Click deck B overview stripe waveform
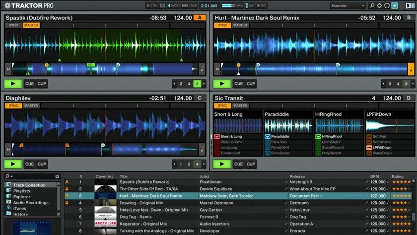 click(314, 69)
